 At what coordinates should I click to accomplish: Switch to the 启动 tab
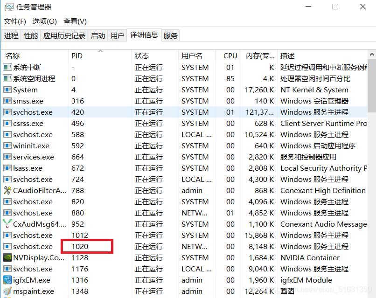(98, 36)
